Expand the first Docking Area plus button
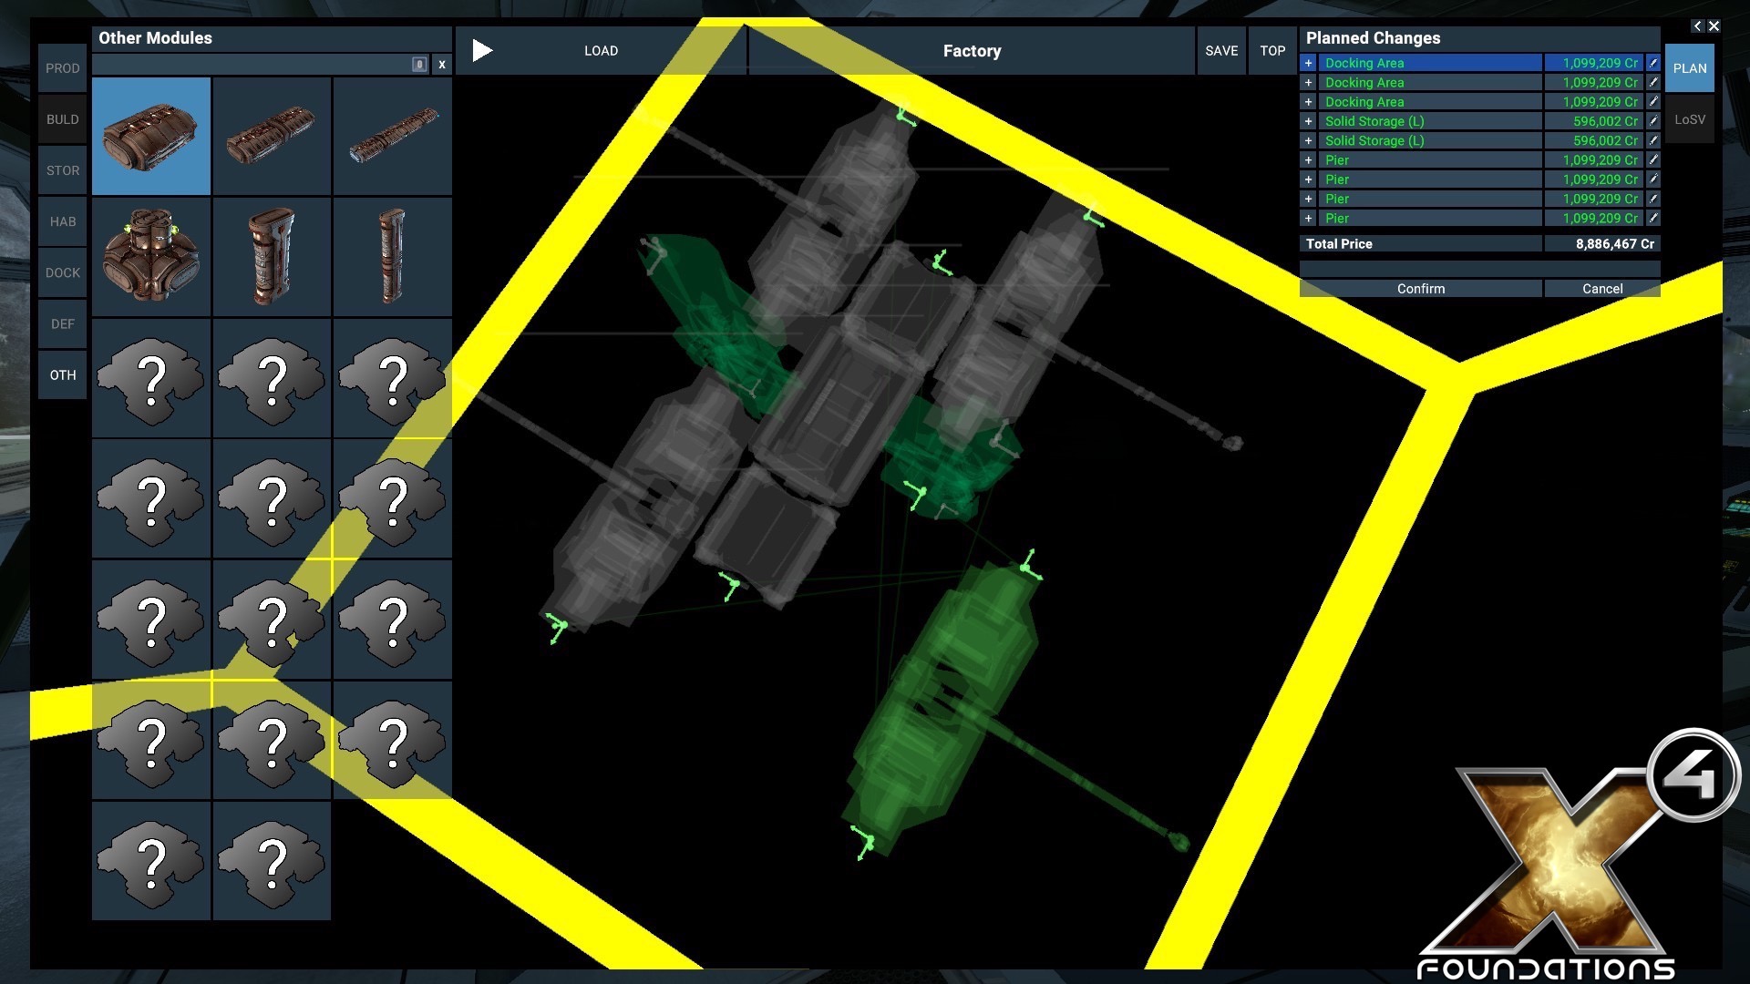The height and width of the screenshot is (984, 1750). tap(1308, 63)
